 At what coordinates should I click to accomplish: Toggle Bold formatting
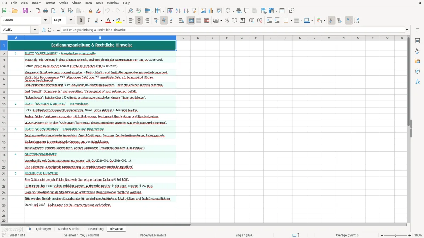click(81, 20)
